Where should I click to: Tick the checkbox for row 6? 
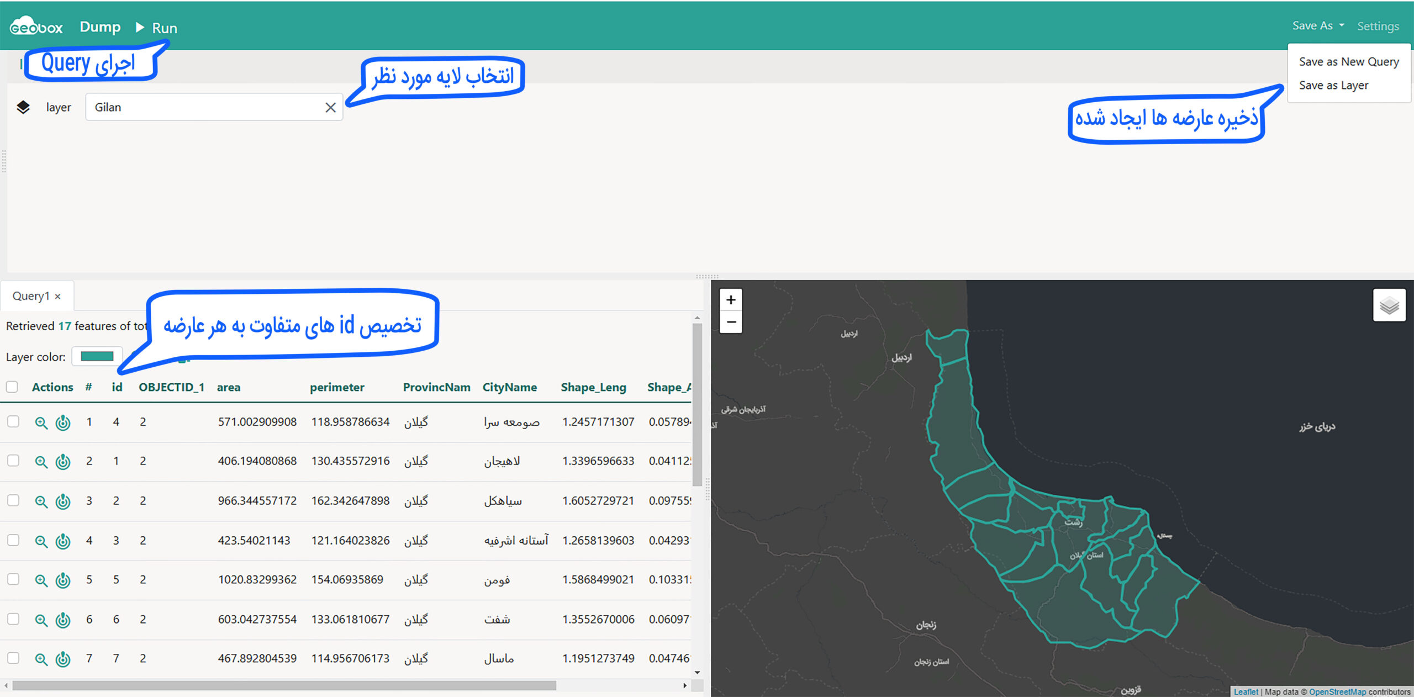13,619
